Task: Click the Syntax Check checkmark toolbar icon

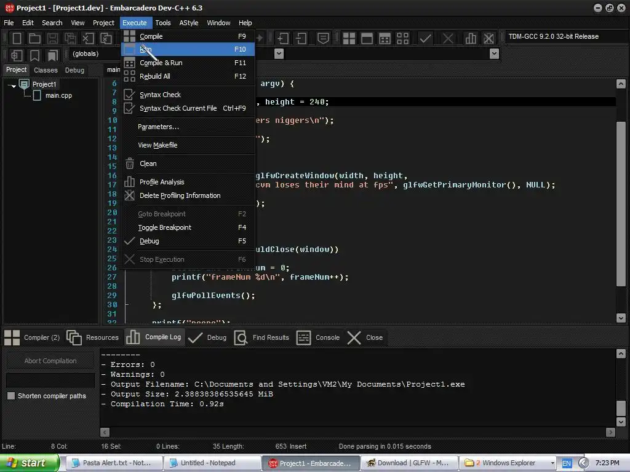Action: point(425,39)
